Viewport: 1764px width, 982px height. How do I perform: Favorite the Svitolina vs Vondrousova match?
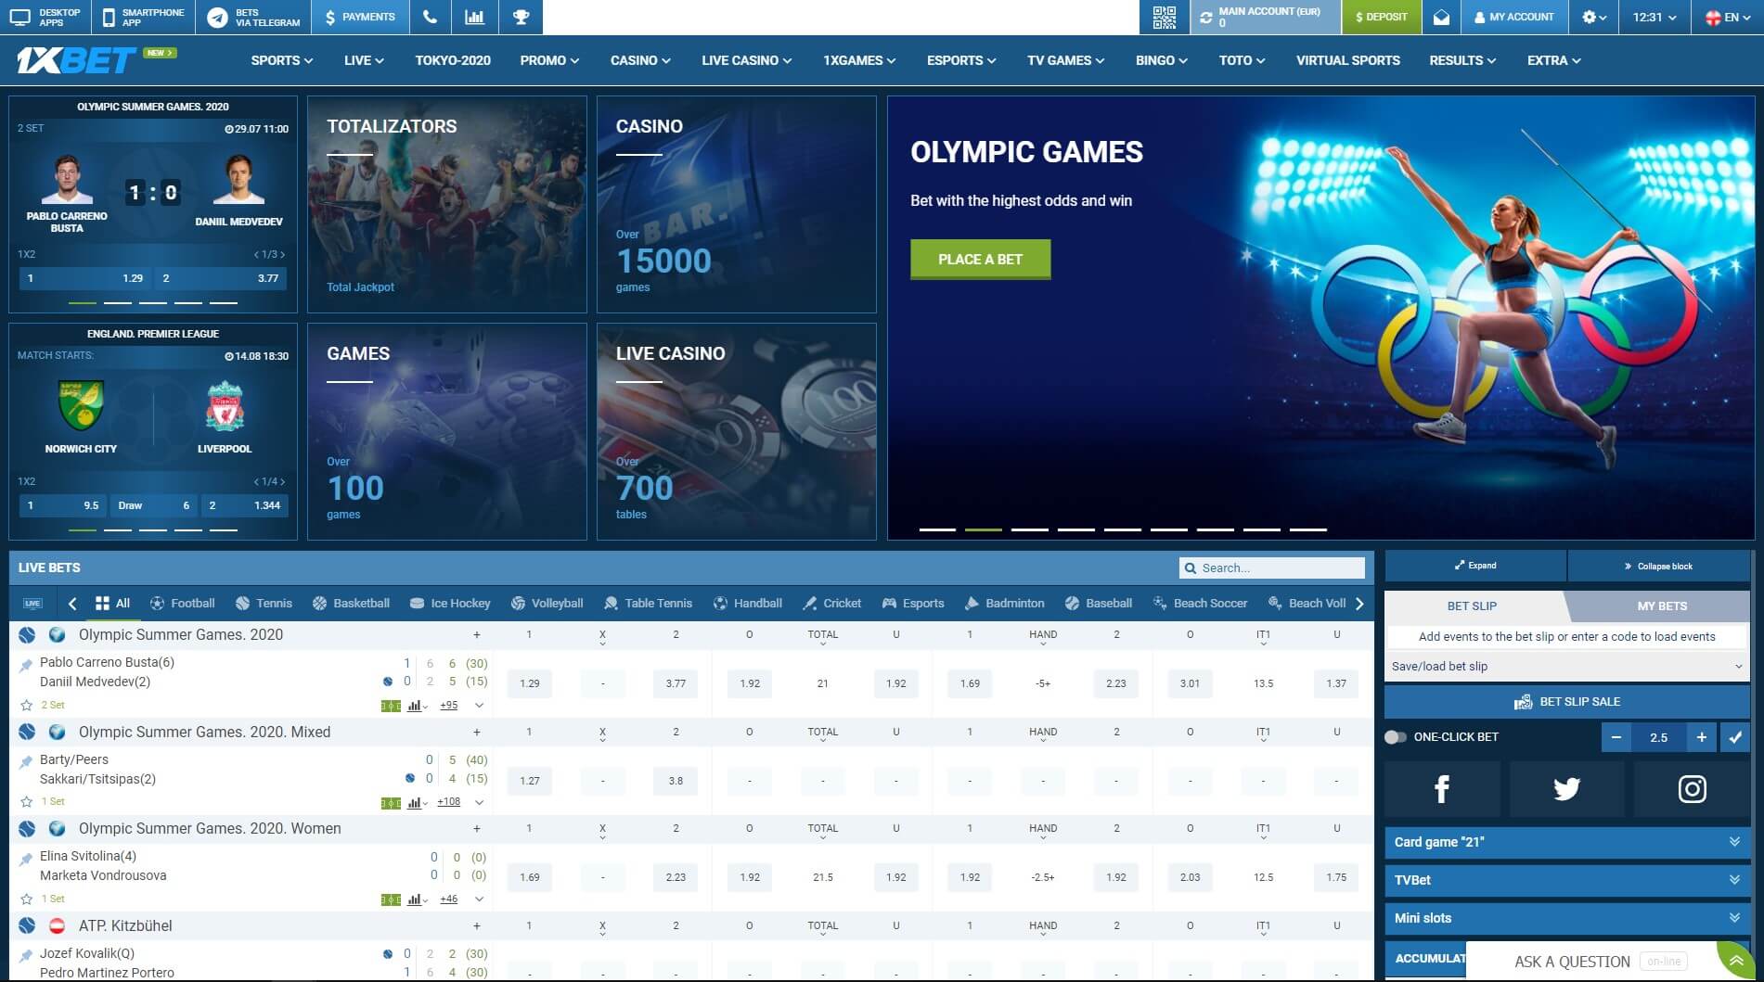[26, 899]
